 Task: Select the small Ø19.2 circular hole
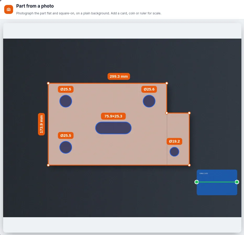click(174, 152)
